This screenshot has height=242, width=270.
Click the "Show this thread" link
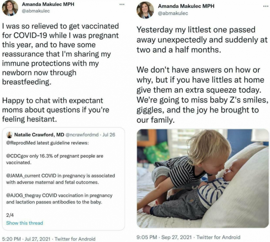24,223
